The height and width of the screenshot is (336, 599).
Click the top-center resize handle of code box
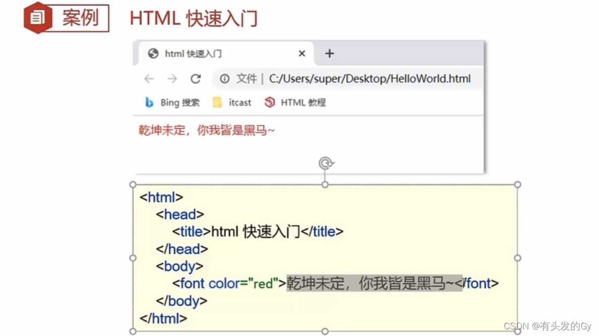tap(325, 185)
